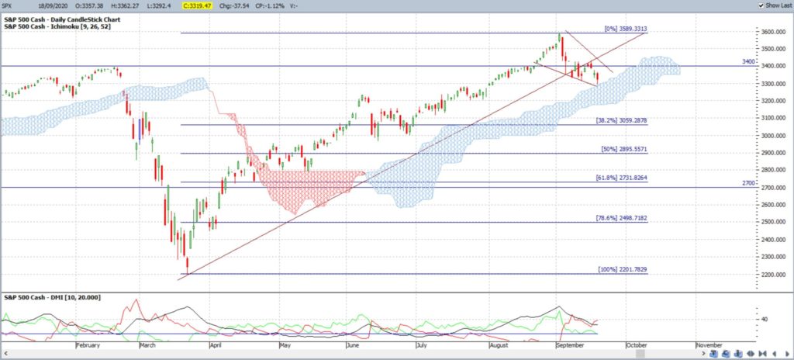Select the [38.2%] 3059.2878 Fibonacci label

pyautogui.click(x=621, y=121)
